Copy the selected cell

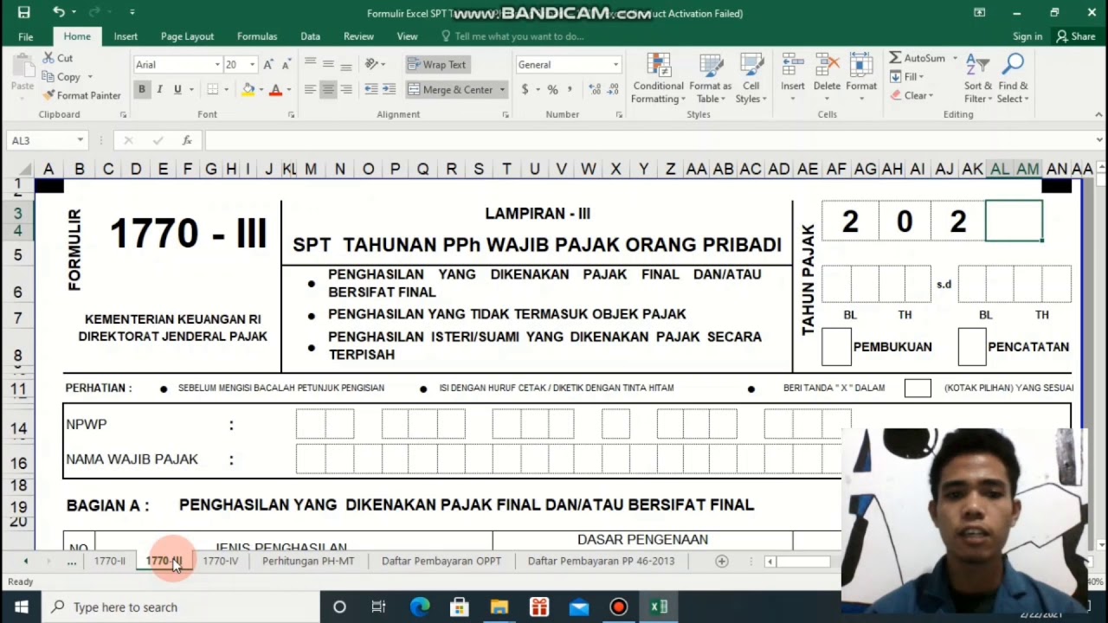(61, 77)
